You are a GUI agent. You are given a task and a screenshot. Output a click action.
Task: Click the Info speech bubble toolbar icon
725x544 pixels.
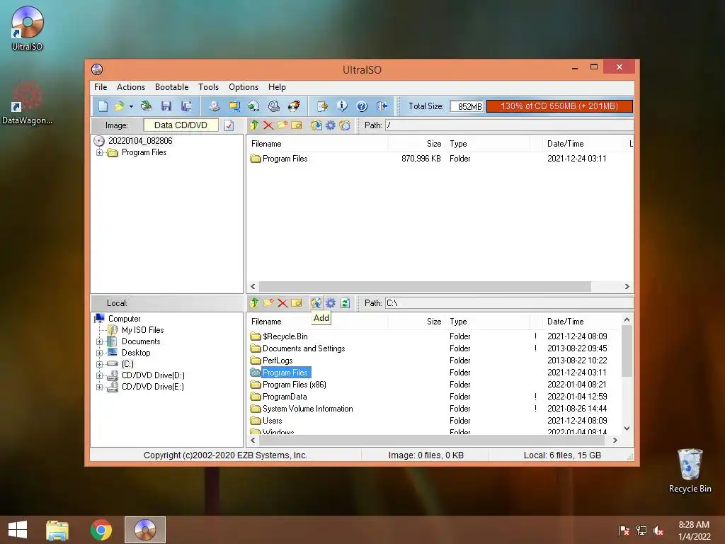click(x=342, y=106)
